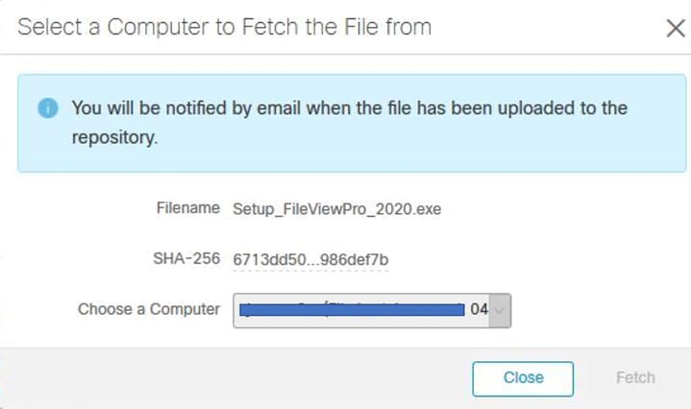Click the redacted computer name in the selector
691x409 pixels.
click(352, 310)
